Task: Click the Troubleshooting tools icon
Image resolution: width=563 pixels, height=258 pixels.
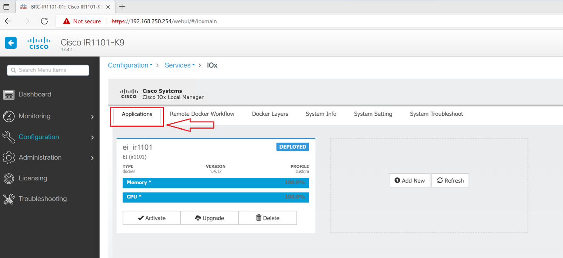Action: click(9, 199)
